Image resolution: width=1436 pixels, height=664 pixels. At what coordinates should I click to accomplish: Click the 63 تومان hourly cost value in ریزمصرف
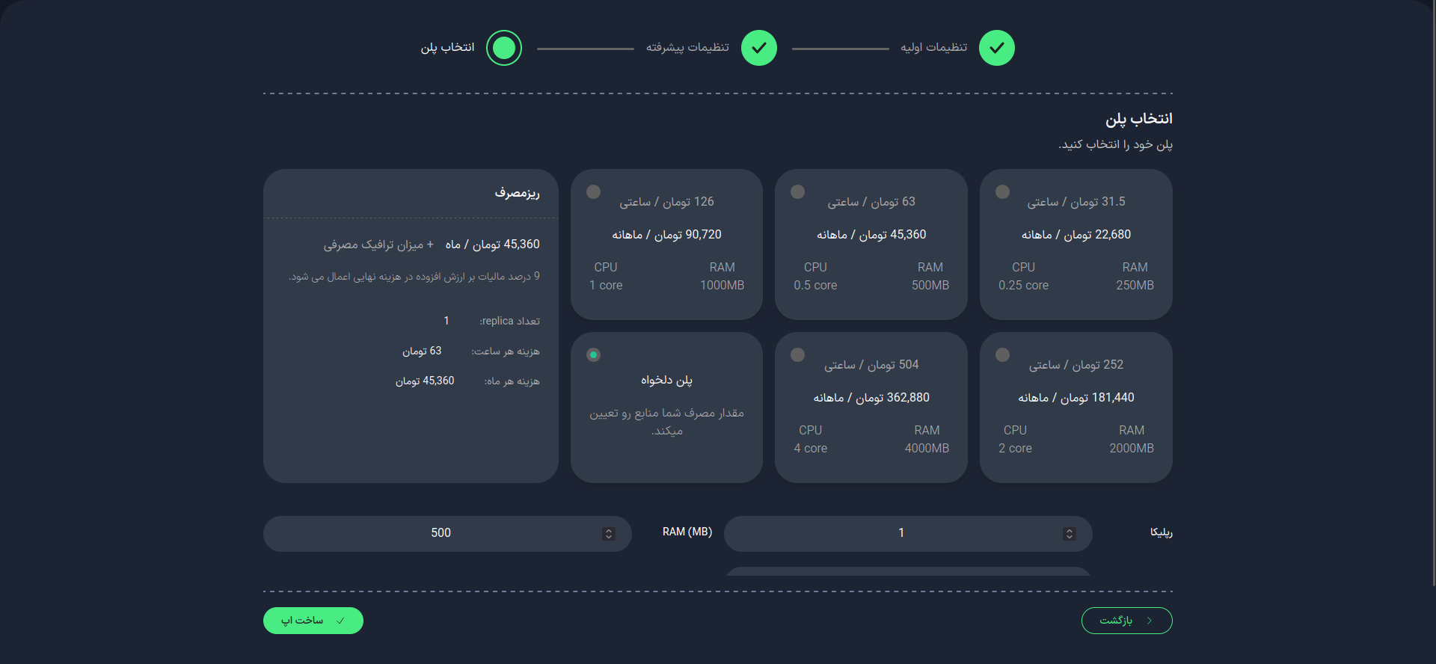[x=422, y=351]
